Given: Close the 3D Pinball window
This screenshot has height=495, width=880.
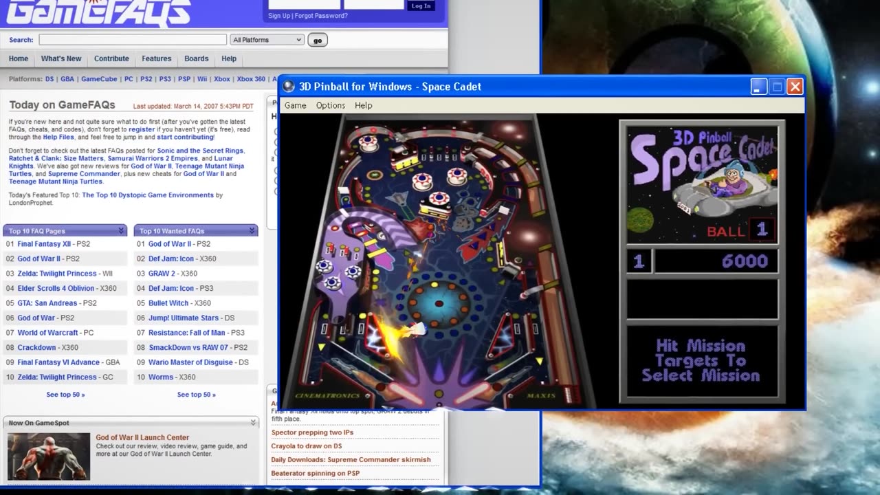Looking at the screenshot, I should (795, 87).
